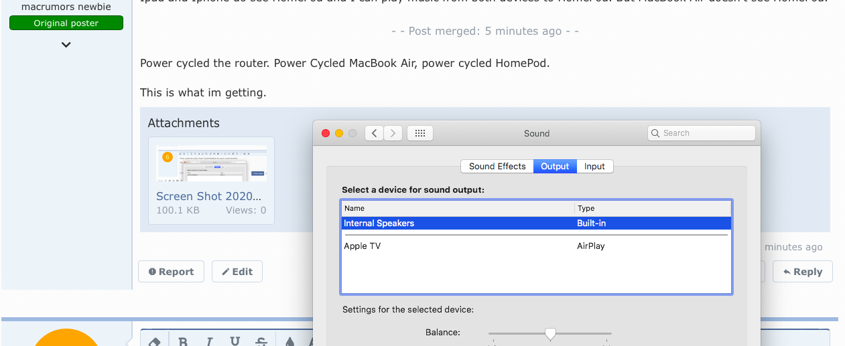Show all preferences using the grid icon
Image resolution: width=845 pixels, height=346 pixels.
tap(420, 133)
